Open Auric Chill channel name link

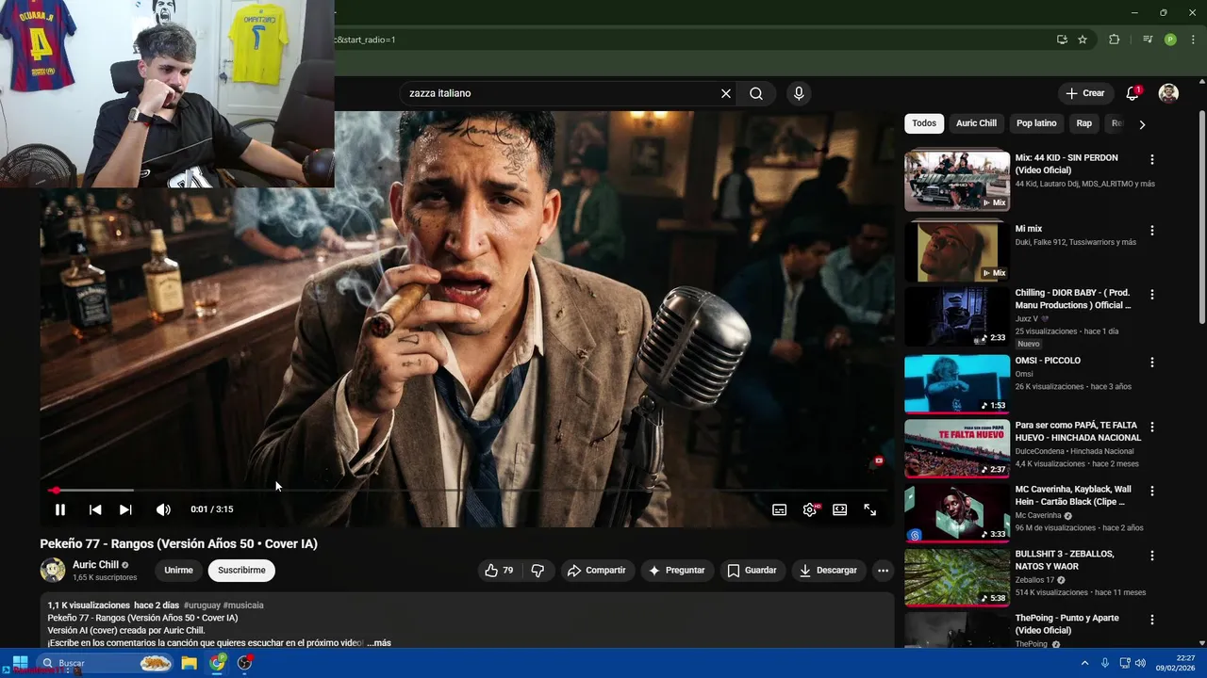point(95,565)
